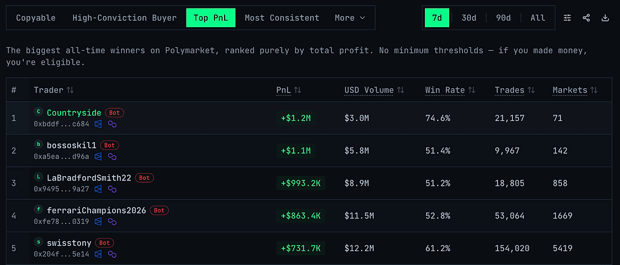620x265 pixels.
Task: Click the address 0xa5ea...d96a
Action: [61, 157]
